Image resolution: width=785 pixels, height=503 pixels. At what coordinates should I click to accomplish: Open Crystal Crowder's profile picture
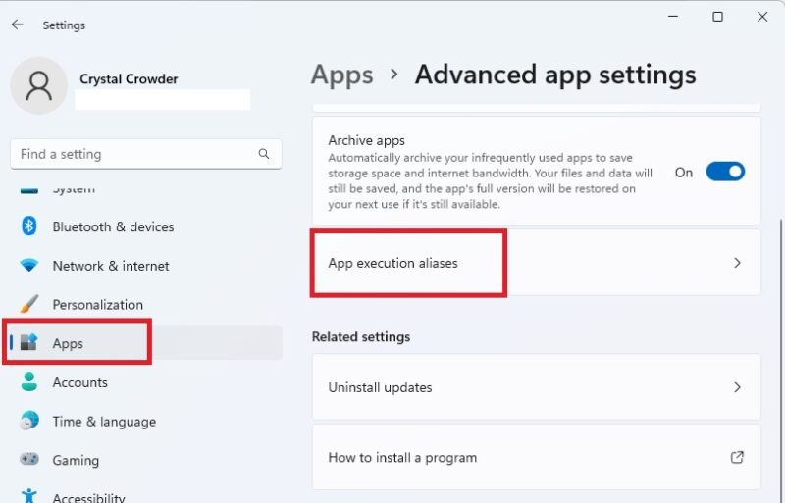coord(39,85)
